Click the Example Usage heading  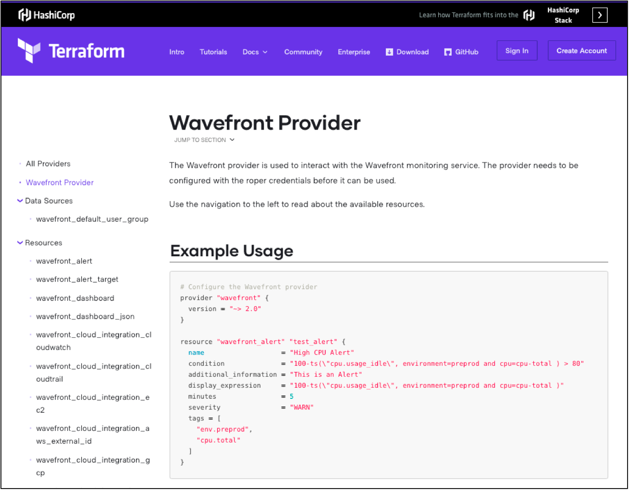click(232, 251)
